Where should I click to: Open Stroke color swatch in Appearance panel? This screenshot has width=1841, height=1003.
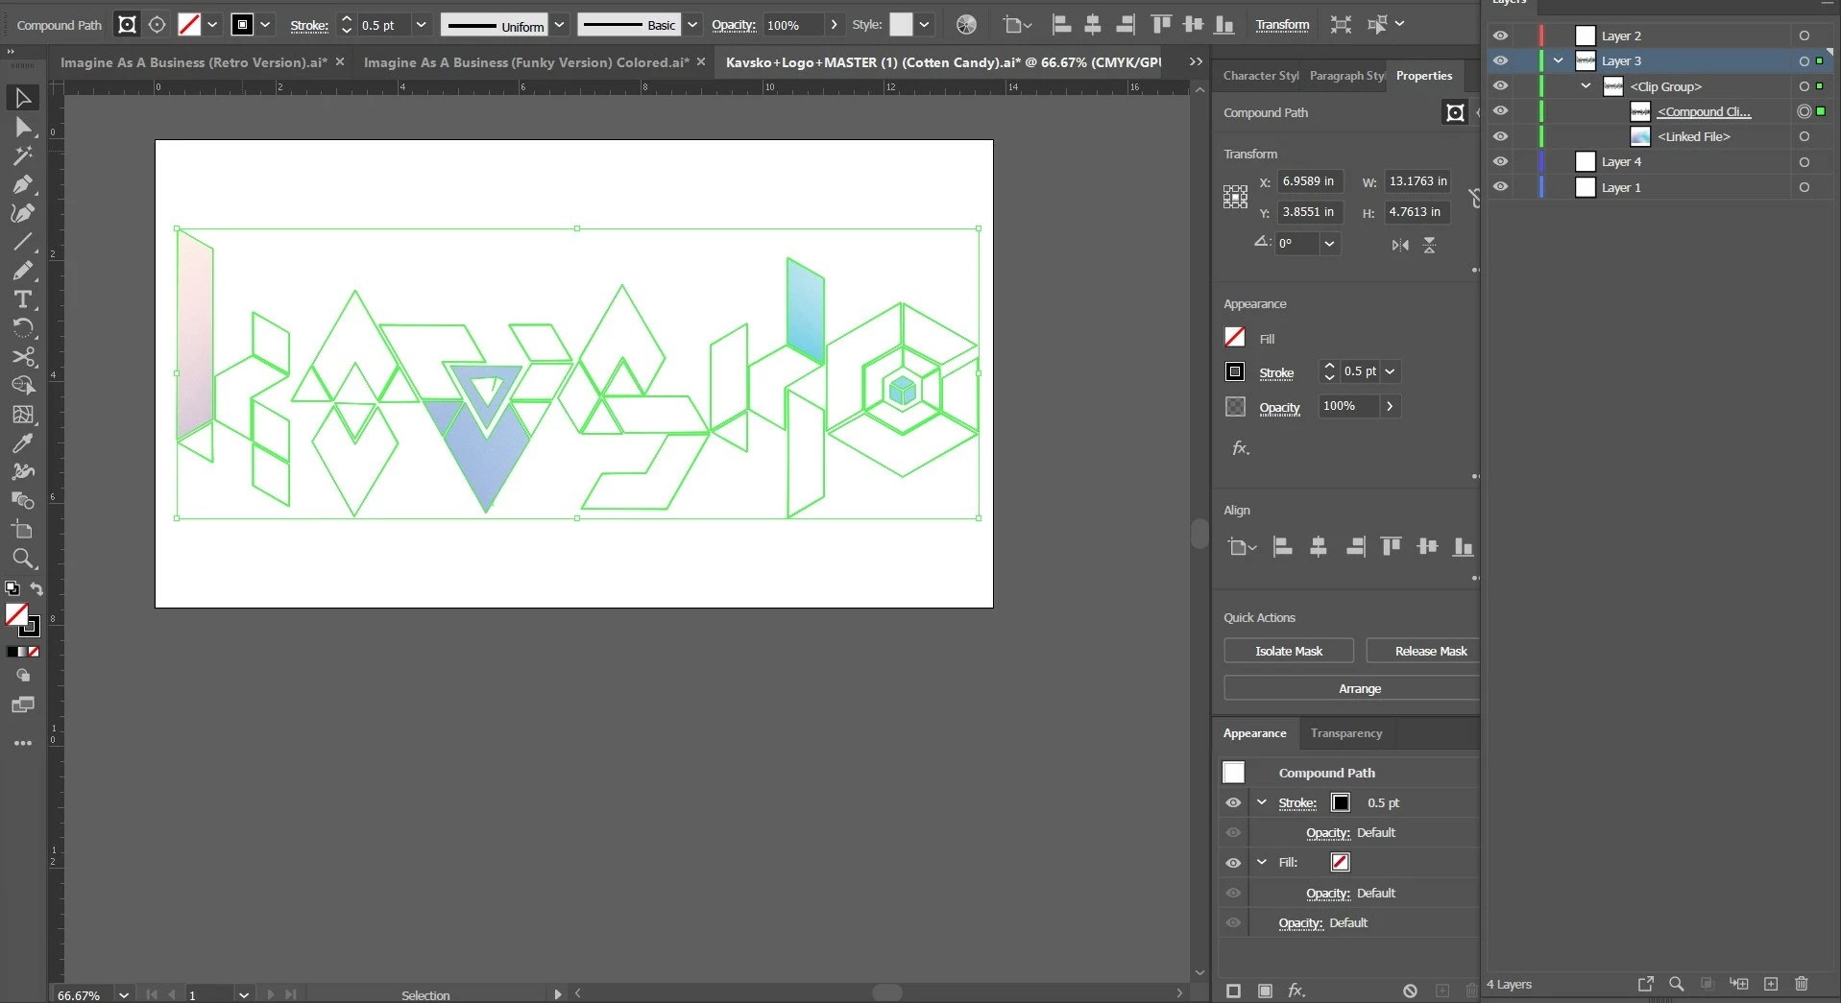pyautogui.click(x=1341, y=802)
